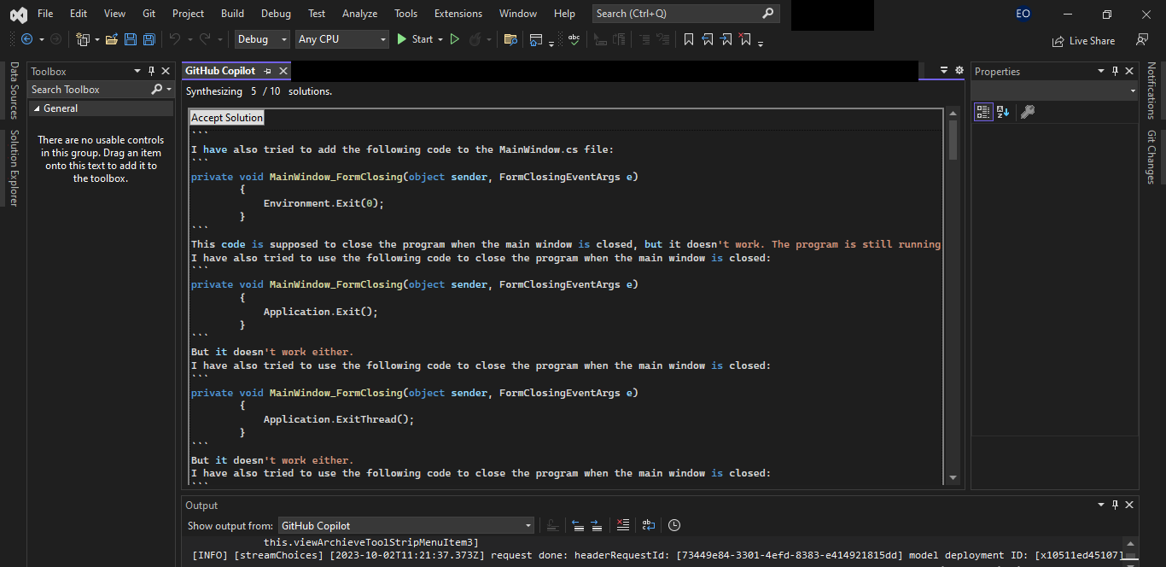
Task: Click the green Start debugging button
Action: tap(415, 39)
